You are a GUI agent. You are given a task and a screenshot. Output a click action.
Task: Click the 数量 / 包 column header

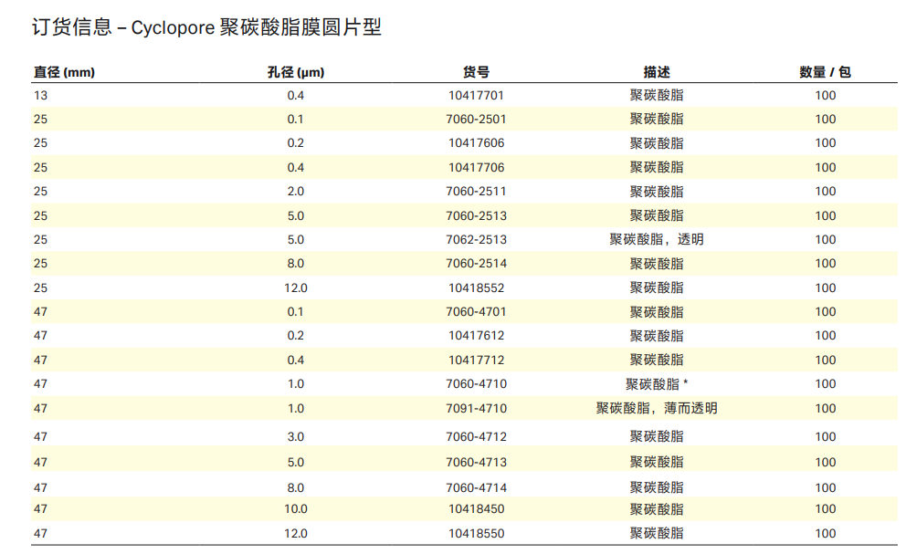pos(825,72)
